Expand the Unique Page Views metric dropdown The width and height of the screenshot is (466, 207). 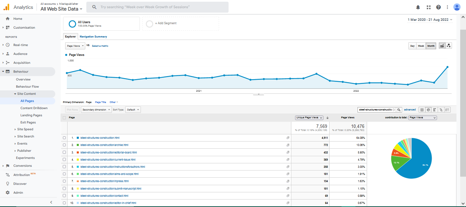pyautogui.click(x=309, y=118)
